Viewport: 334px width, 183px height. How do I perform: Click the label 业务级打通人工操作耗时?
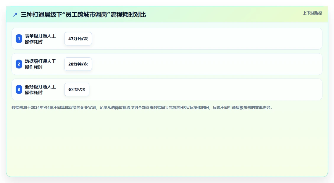pos(40,89)
